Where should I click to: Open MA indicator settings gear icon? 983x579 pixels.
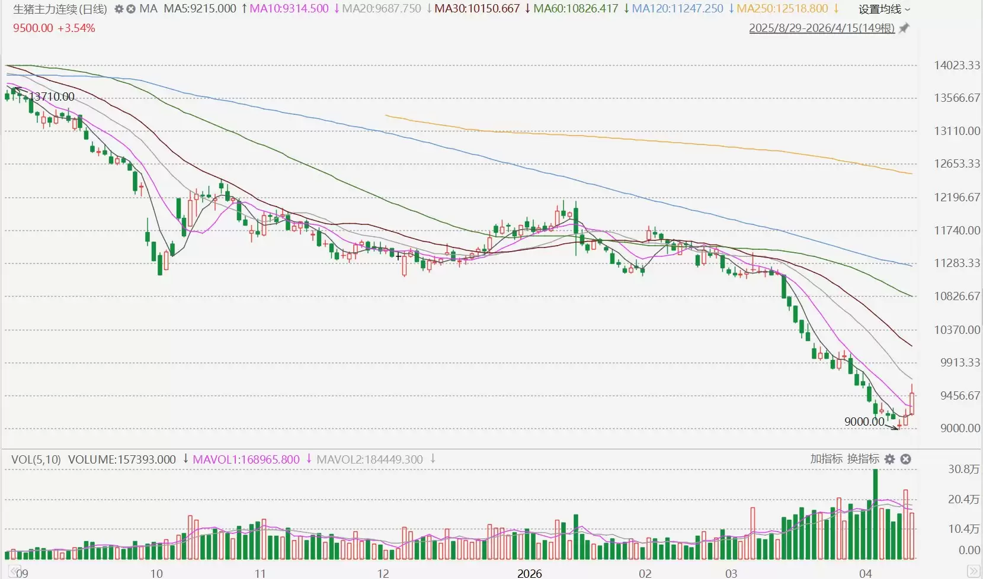pos(119,9)
